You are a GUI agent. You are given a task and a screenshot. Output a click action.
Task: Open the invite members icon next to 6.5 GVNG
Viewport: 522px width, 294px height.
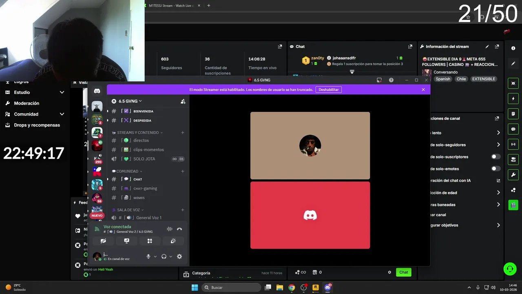[x=183, y=101]
